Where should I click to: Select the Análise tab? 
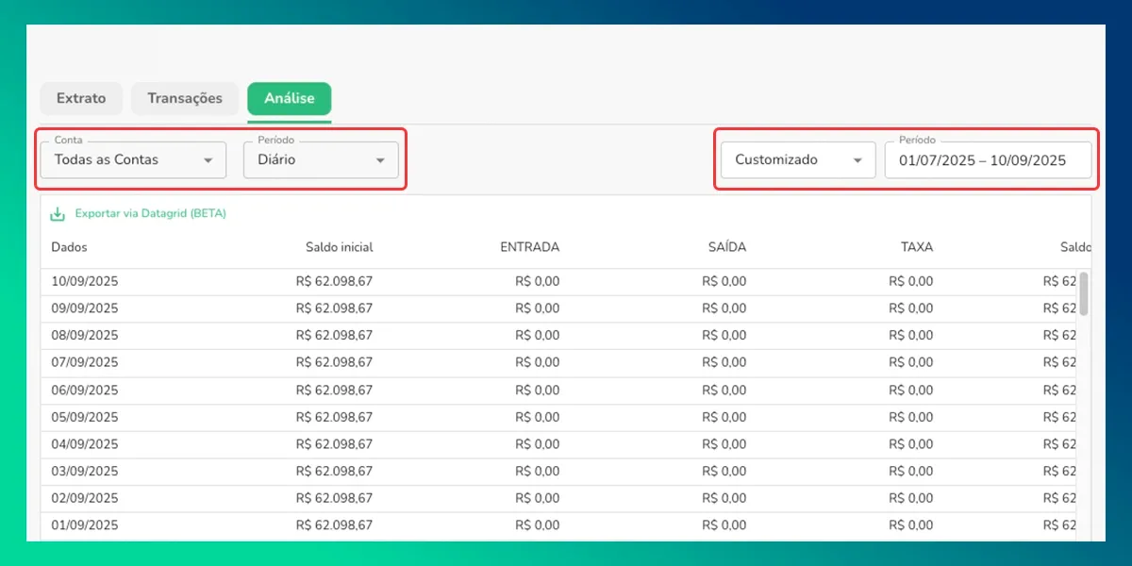289,98
